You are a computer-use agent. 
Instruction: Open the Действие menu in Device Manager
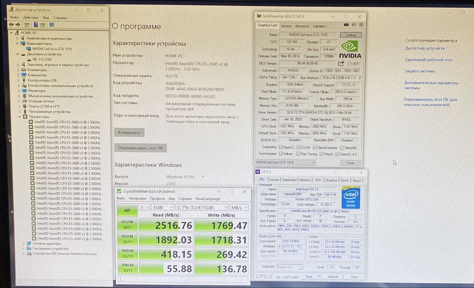pyautogui.click(x=30, y=18)
